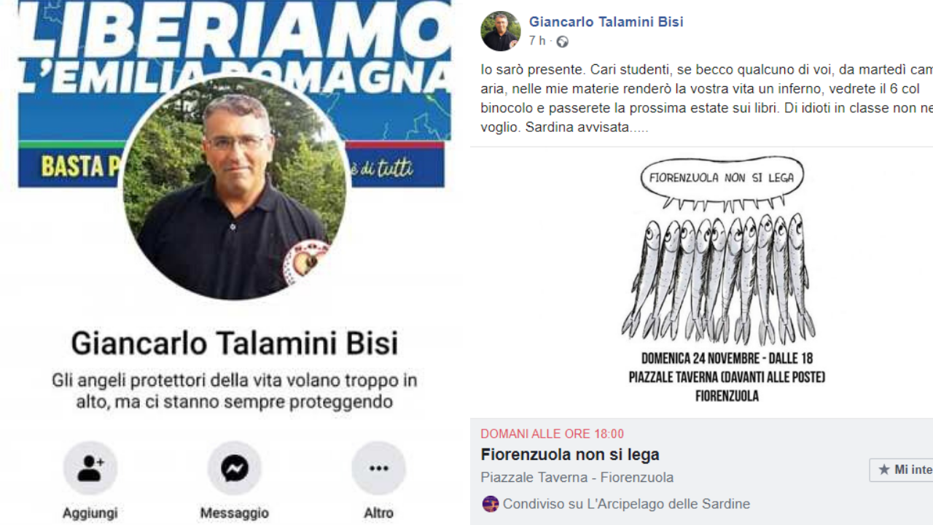Click the Aggiungi friend icon
The width and height of the screenshot is (933, 525).
tap(90, 468)
